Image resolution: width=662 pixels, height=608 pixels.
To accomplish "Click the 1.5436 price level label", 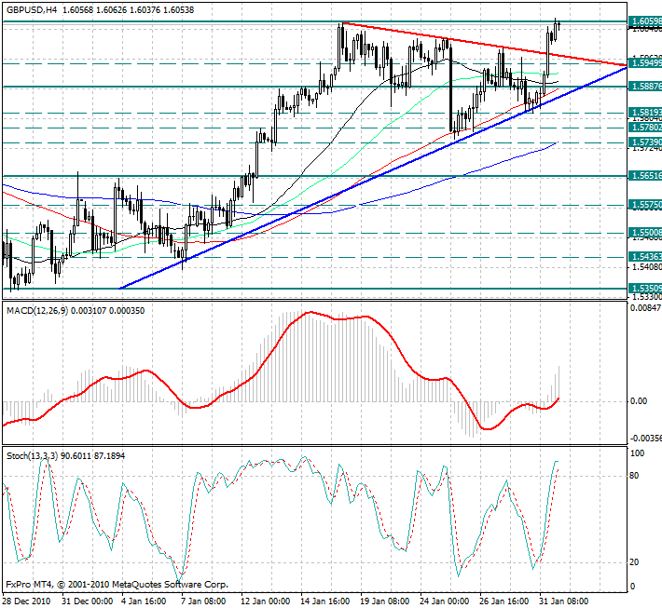I will [x=645, y=257].
